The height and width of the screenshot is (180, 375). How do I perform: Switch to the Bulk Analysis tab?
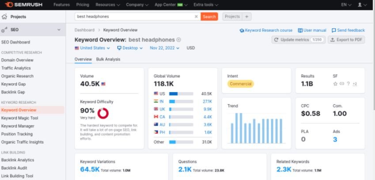point(108,59)
